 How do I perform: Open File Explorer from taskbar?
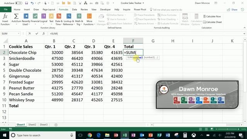[107, 135]
